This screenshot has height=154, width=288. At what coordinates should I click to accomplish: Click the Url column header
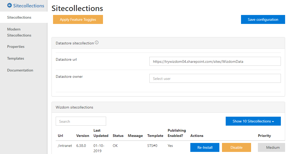pyautogui.click(x=60, y=136)
